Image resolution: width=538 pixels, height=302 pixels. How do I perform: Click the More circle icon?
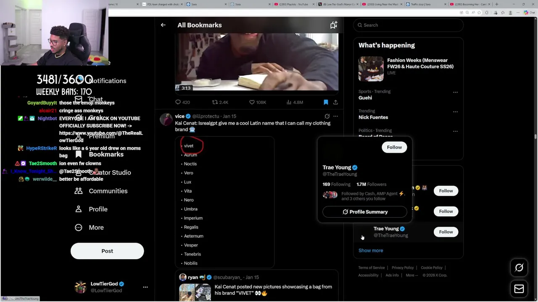79,227
